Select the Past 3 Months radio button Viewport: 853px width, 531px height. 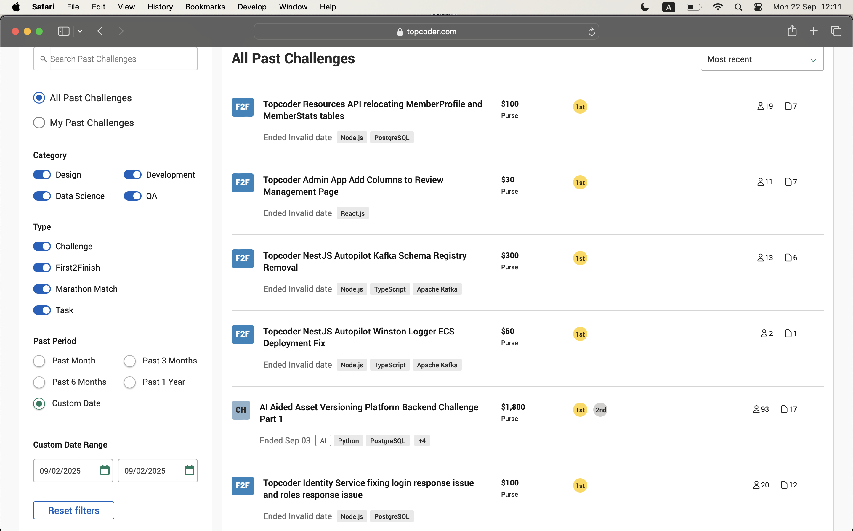coord(130,361)
